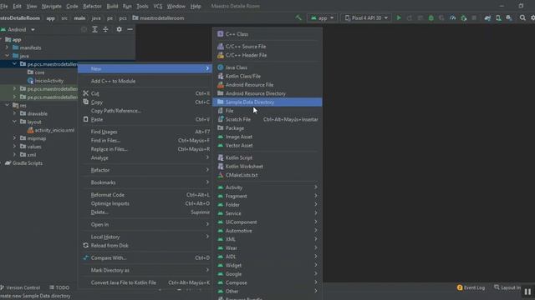Choose Kotlin Script in New submenu
The width and height of the screenshot is (535, 300).
(267, 157)
